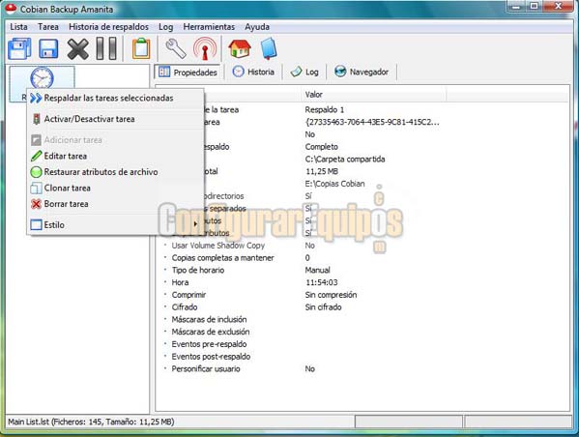
Task: Expand the Estilo submenu arrow
Action: click(195, 223)
